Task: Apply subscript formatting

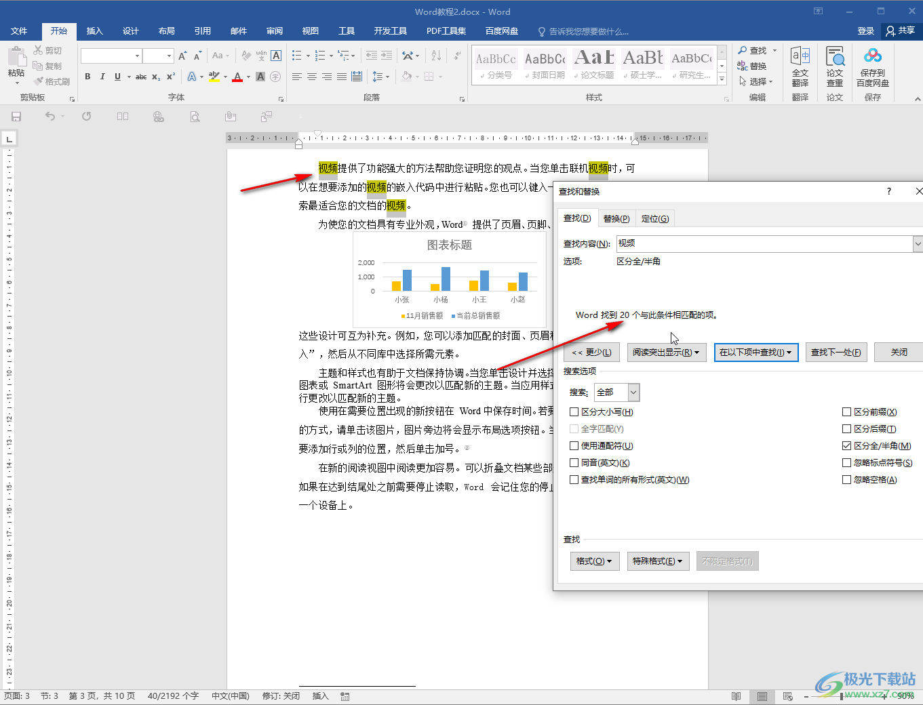Action: tap(156, 77)
